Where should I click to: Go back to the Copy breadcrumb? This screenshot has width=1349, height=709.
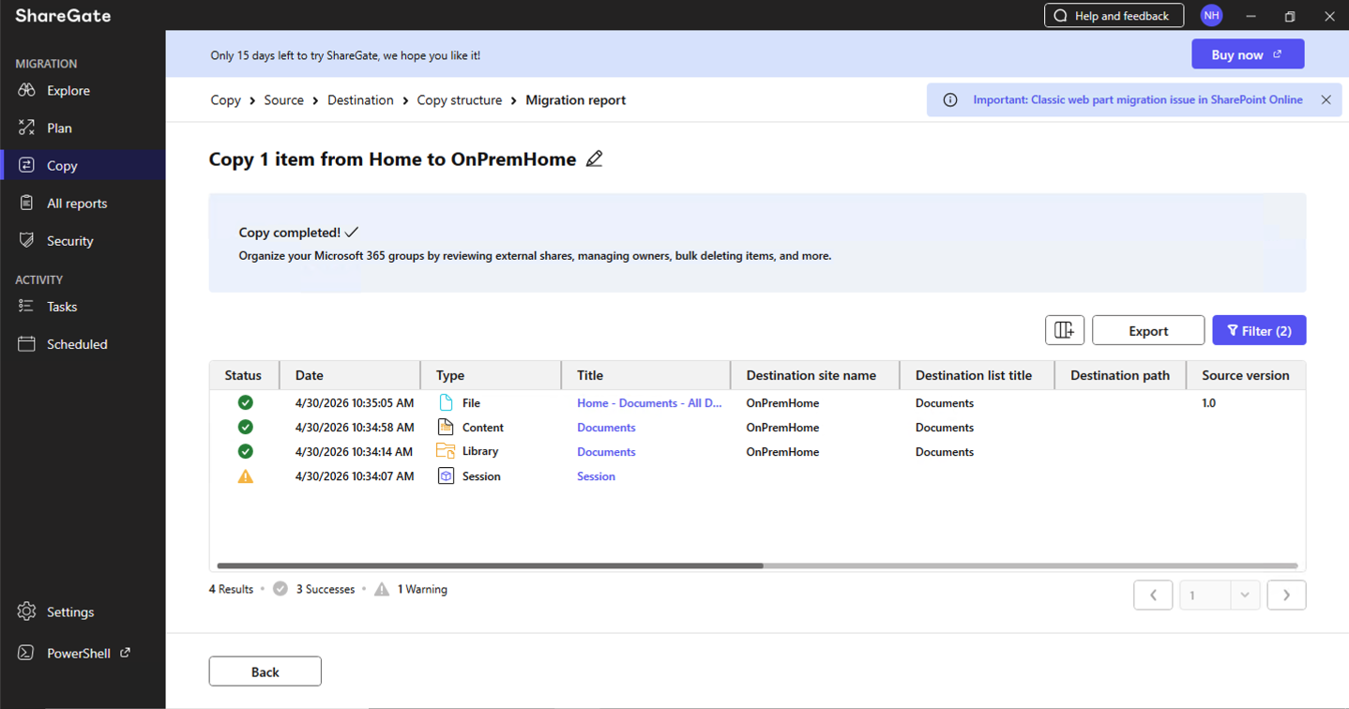(x=225, y=99)
